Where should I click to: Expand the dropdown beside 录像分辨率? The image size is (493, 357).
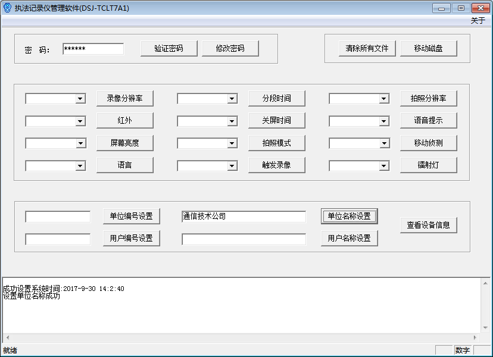tap(80, 99)
